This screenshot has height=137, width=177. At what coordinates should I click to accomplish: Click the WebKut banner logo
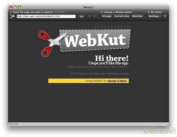pyautogui.click(x=95, y=41)
